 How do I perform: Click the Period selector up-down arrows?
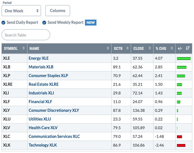[x=37, y=11]
